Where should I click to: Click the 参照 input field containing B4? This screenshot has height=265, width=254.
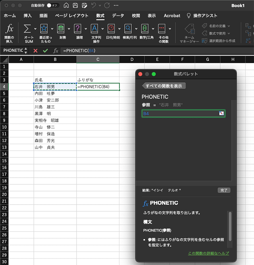click(180, 114)
